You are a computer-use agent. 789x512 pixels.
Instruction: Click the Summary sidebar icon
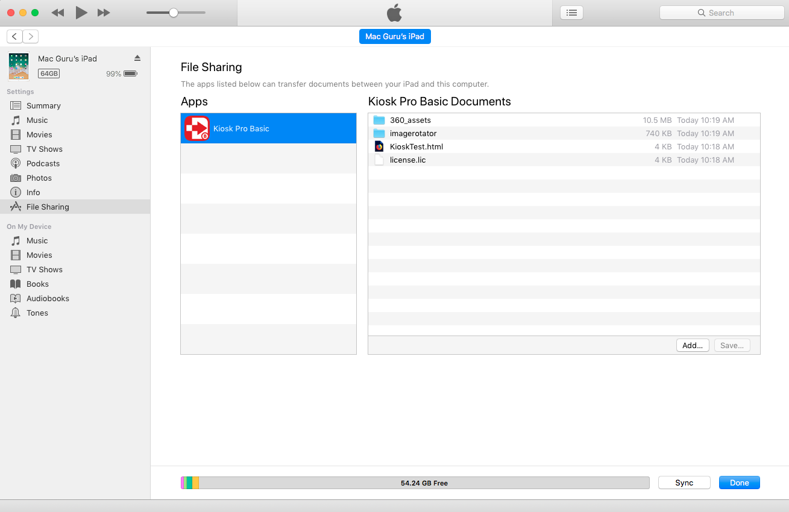coord(16,105)
